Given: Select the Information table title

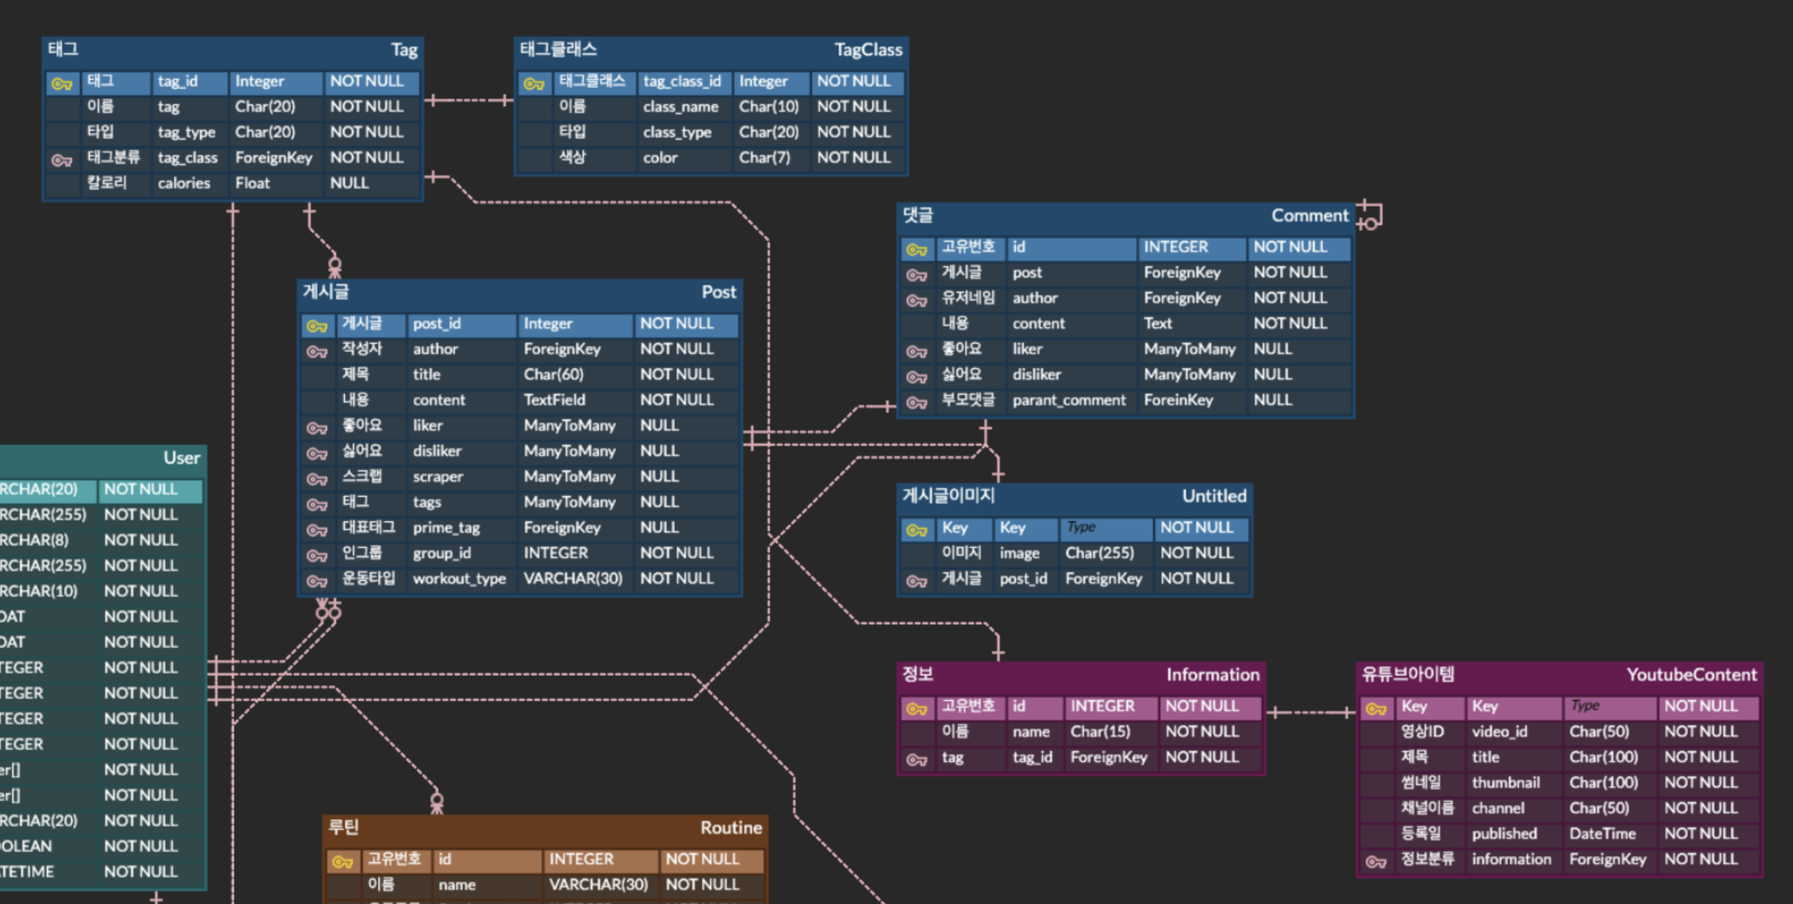Looking at the screenshot, I should pyautogui.click(x=1213, y=675).
